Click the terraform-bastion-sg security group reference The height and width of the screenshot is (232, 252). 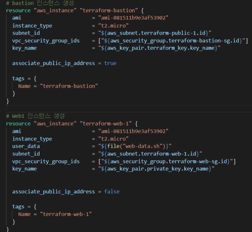175,41
